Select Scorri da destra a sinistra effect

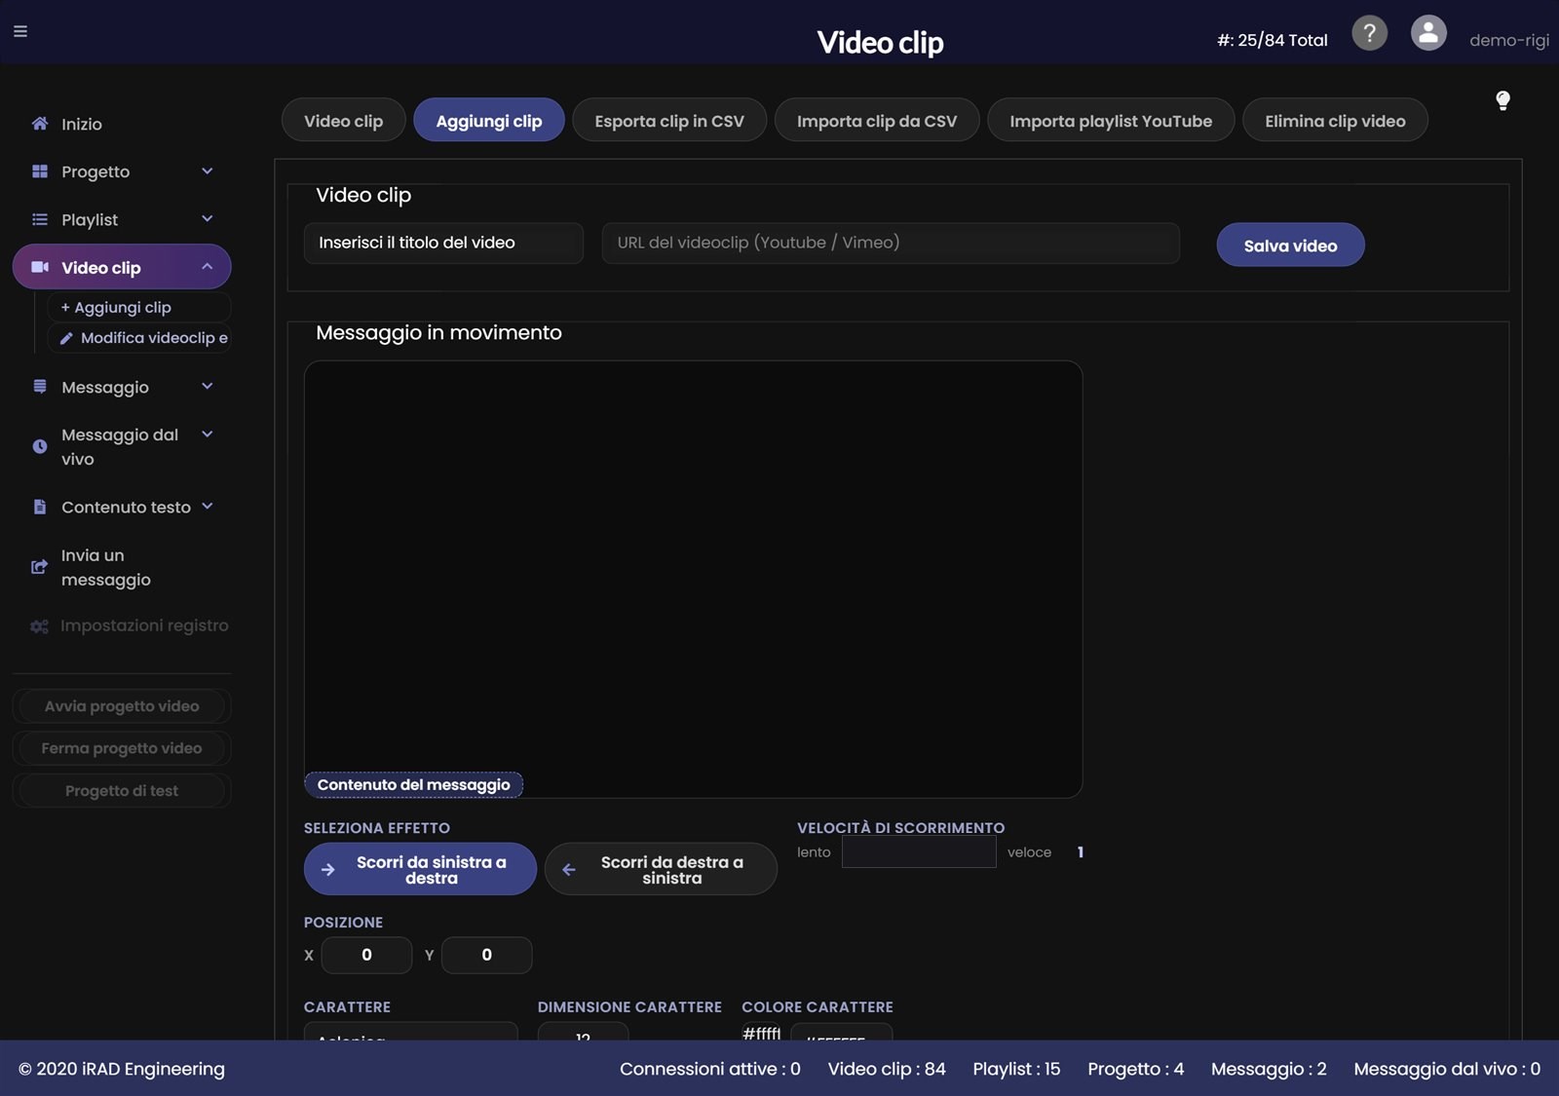pyautogui.click(x=661, y=869)
